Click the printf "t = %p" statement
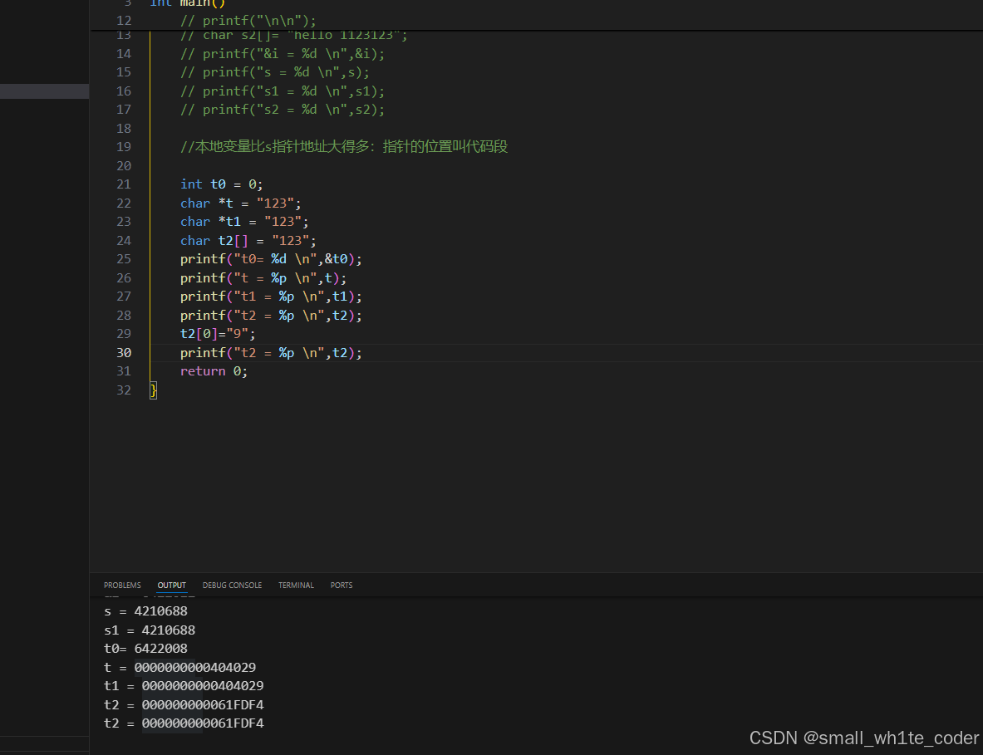983x755 pixels. coord(263,277)
